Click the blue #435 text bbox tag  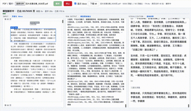point(14,28)
